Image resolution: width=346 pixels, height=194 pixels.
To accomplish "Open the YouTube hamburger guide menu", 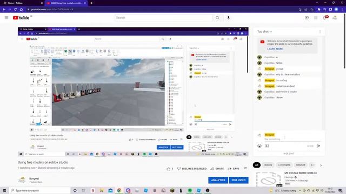I will (6, 18).
